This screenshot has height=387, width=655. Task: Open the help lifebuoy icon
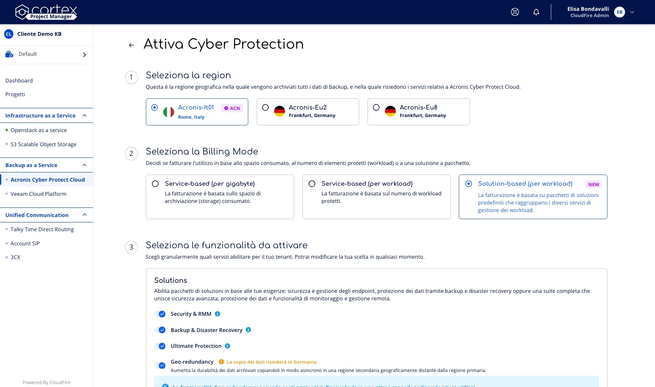click(x=515, y=12)
